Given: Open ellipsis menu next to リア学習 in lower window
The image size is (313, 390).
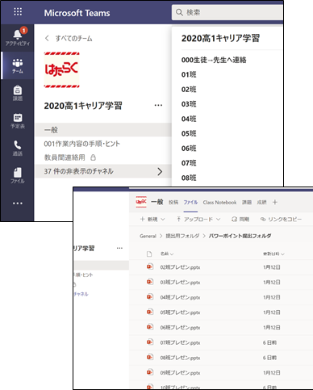Looking at the screenshot, I should [119, 248].
